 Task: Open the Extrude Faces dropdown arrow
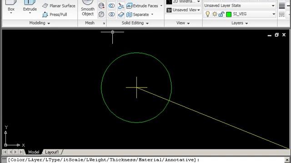[161, 6]
